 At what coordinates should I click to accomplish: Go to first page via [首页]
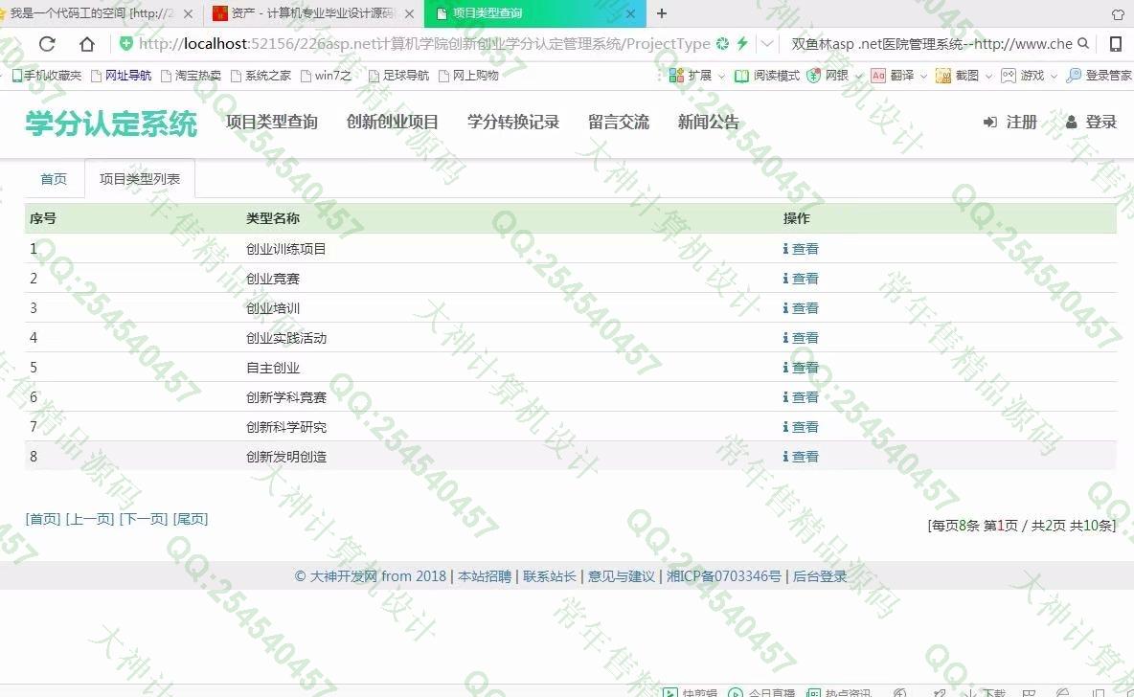pyautogui.click(x=43, y=518)
